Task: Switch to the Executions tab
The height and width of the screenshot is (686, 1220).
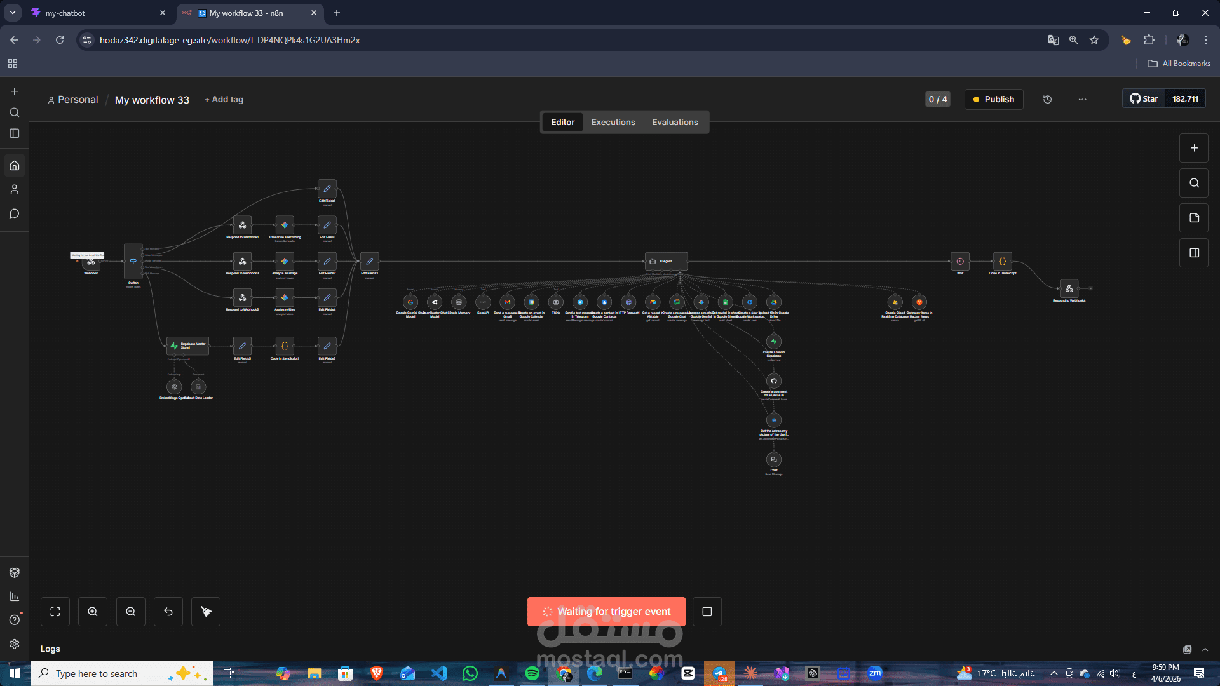Action: 613,122
